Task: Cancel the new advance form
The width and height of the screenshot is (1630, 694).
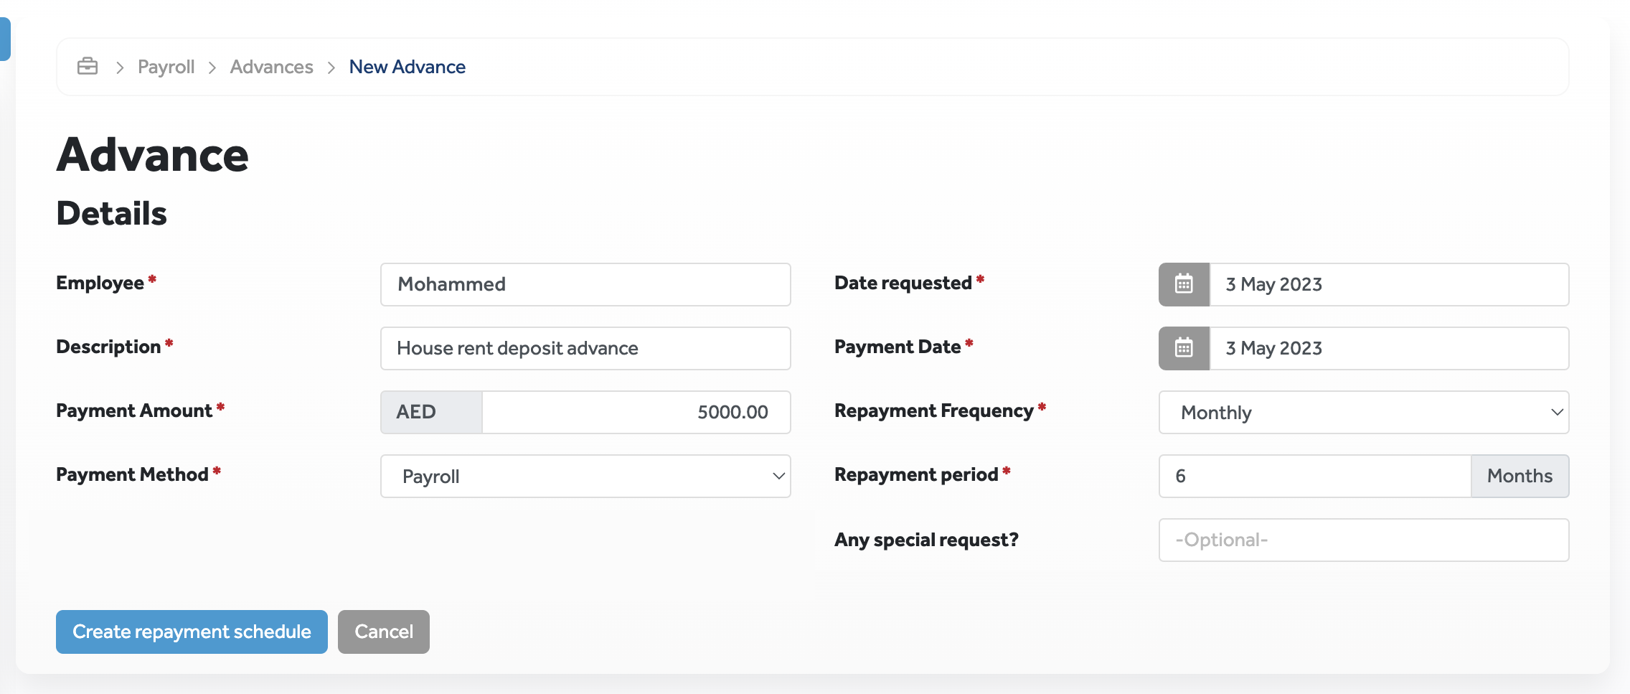Action: [x=384, y=632]
